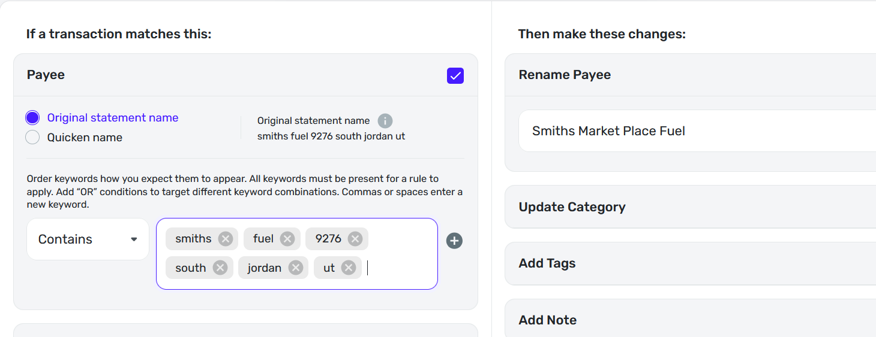The height and width of the screenshot is (337, 876).
Task: Click the Rename Payee section header
Action: pyautogui.click(x=565, y=75)
